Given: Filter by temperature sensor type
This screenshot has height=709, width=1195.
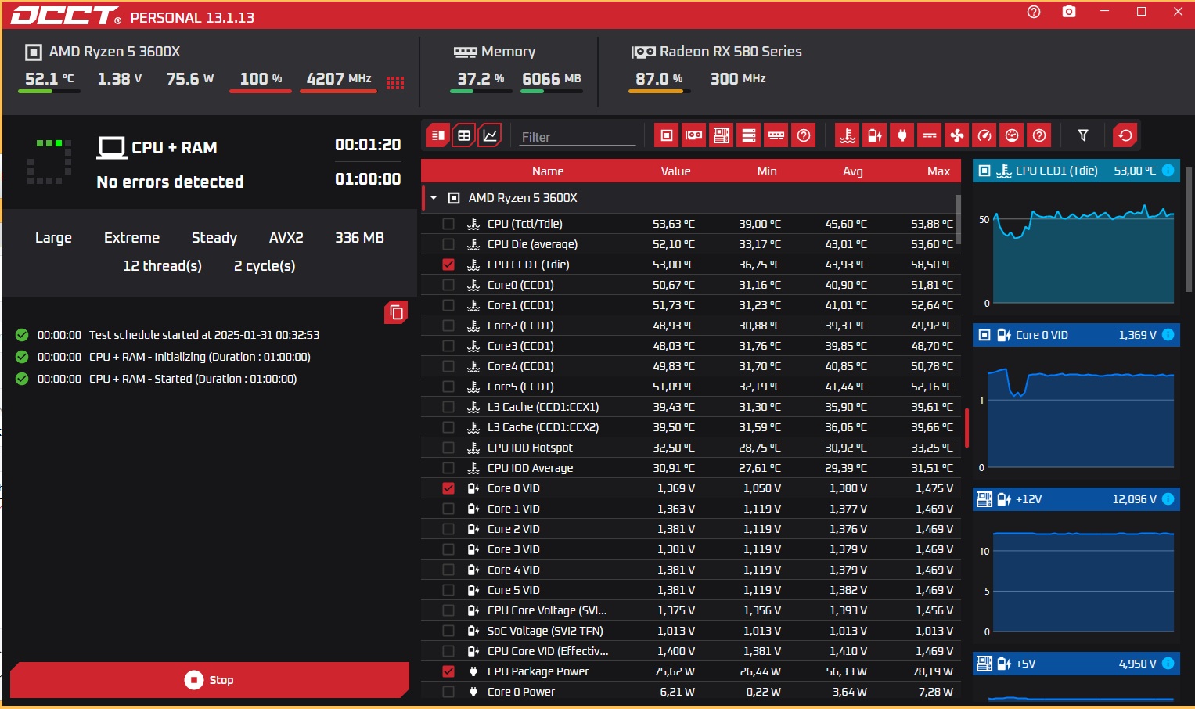Looking at the screenshot, I should (x=848, y=135).
